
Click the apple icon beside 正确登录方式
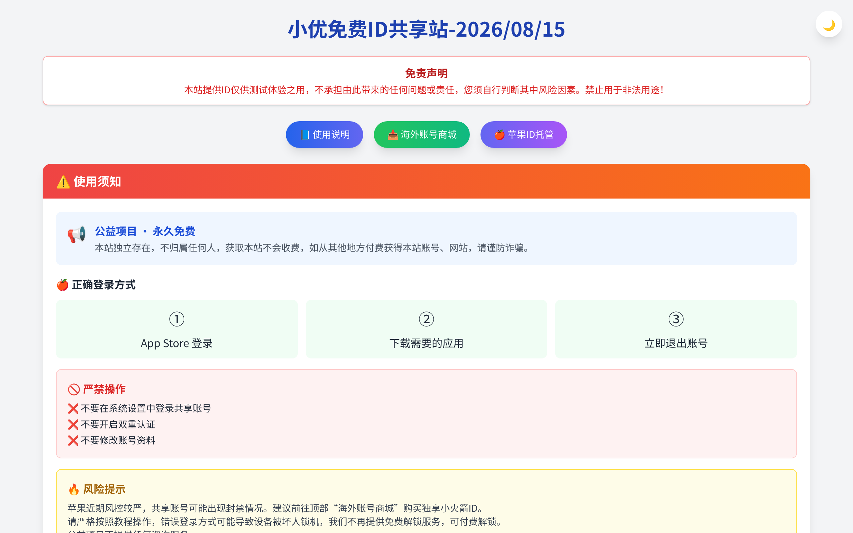(62, 285)
